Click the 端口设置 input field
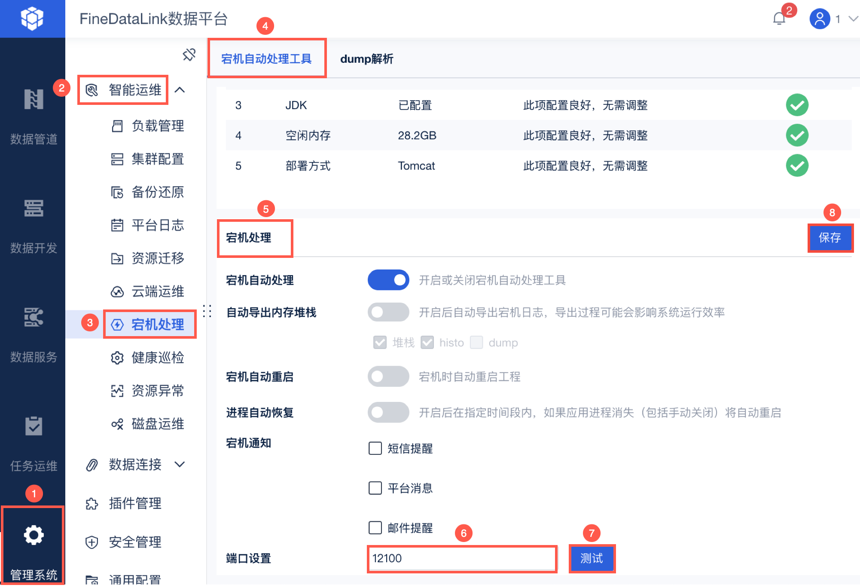Screen dimensions: 860x588 [462, 558]
